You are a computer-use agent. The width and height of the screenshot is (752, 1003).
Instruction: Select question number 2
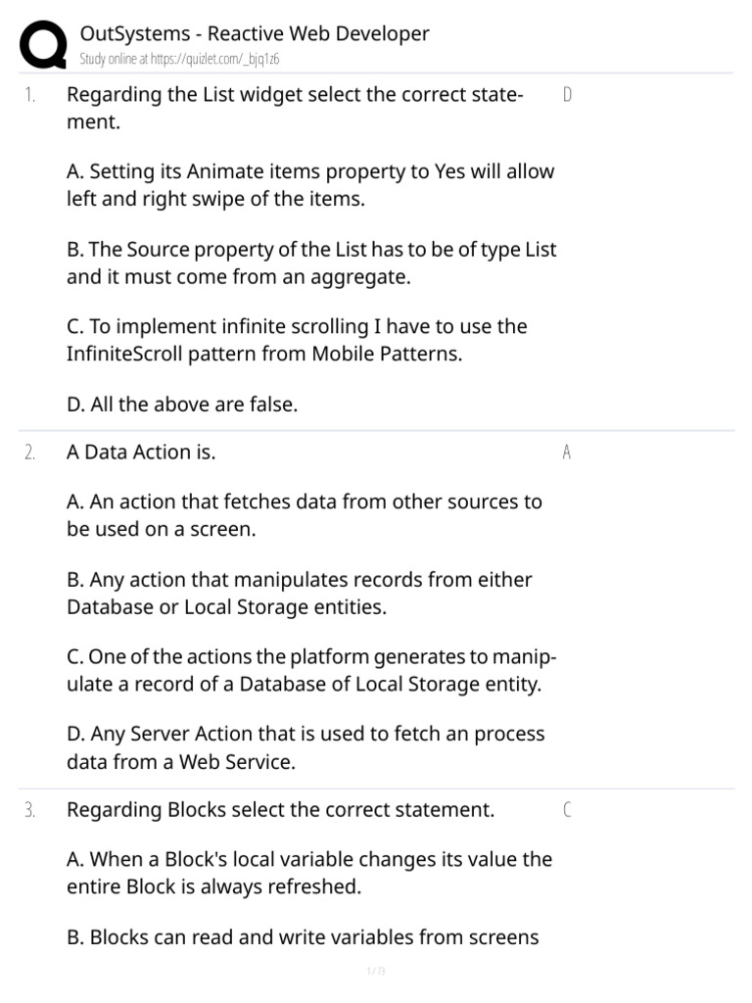point(30,453)
